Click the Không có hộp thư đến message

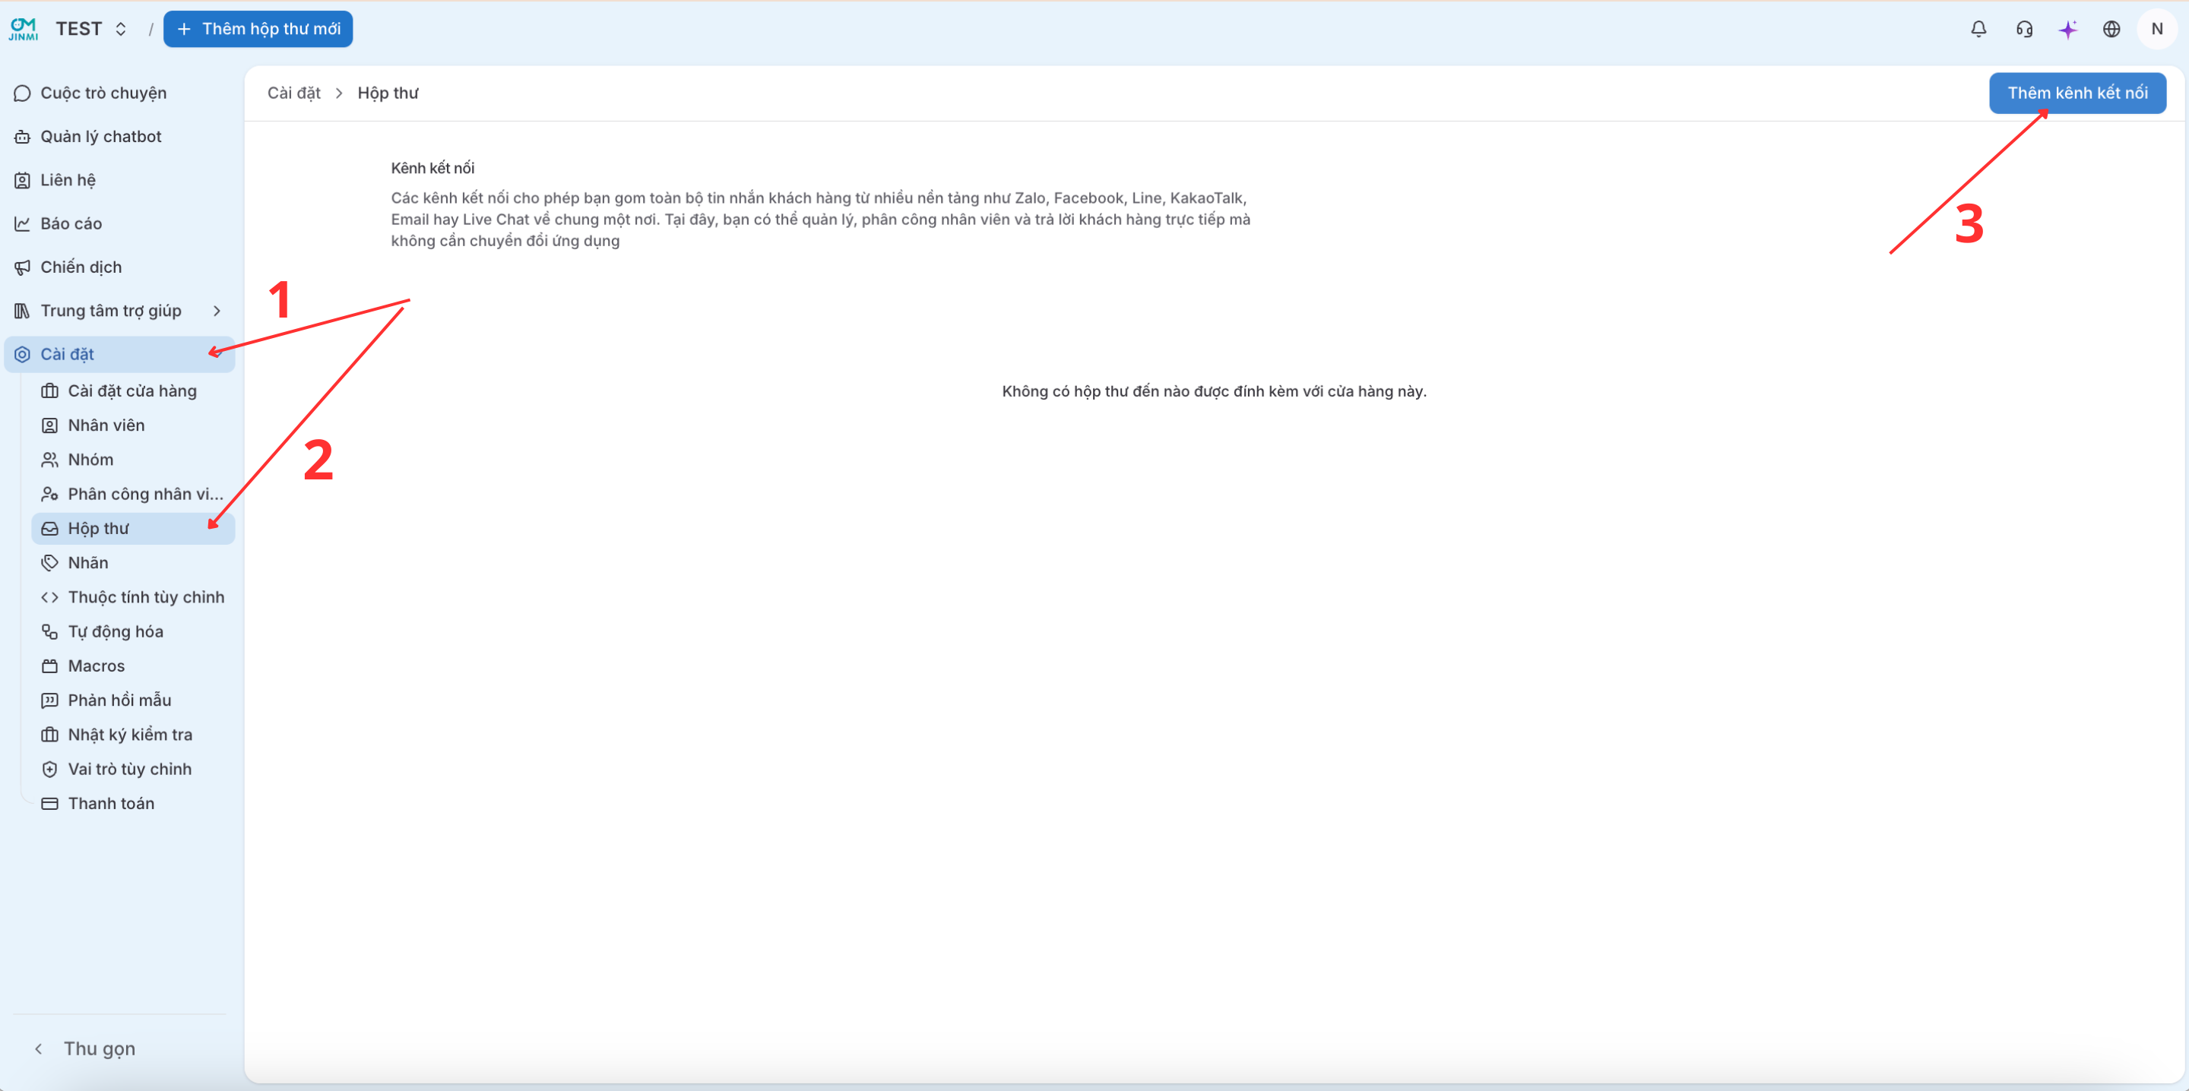click(1214, 392)
